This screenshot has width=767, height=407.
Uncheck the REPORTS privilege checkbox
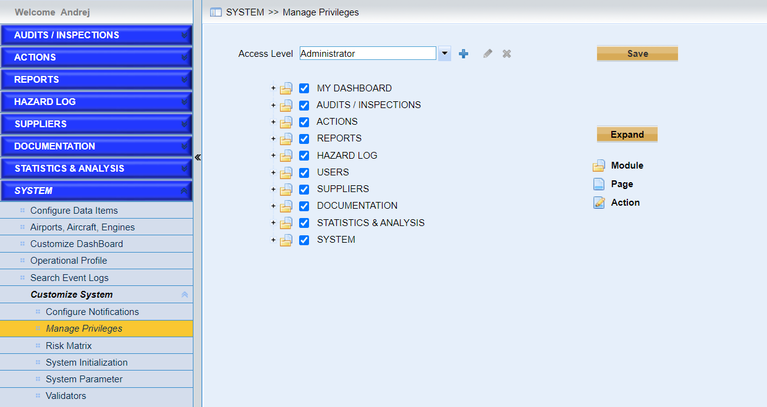tap(304, 139)
